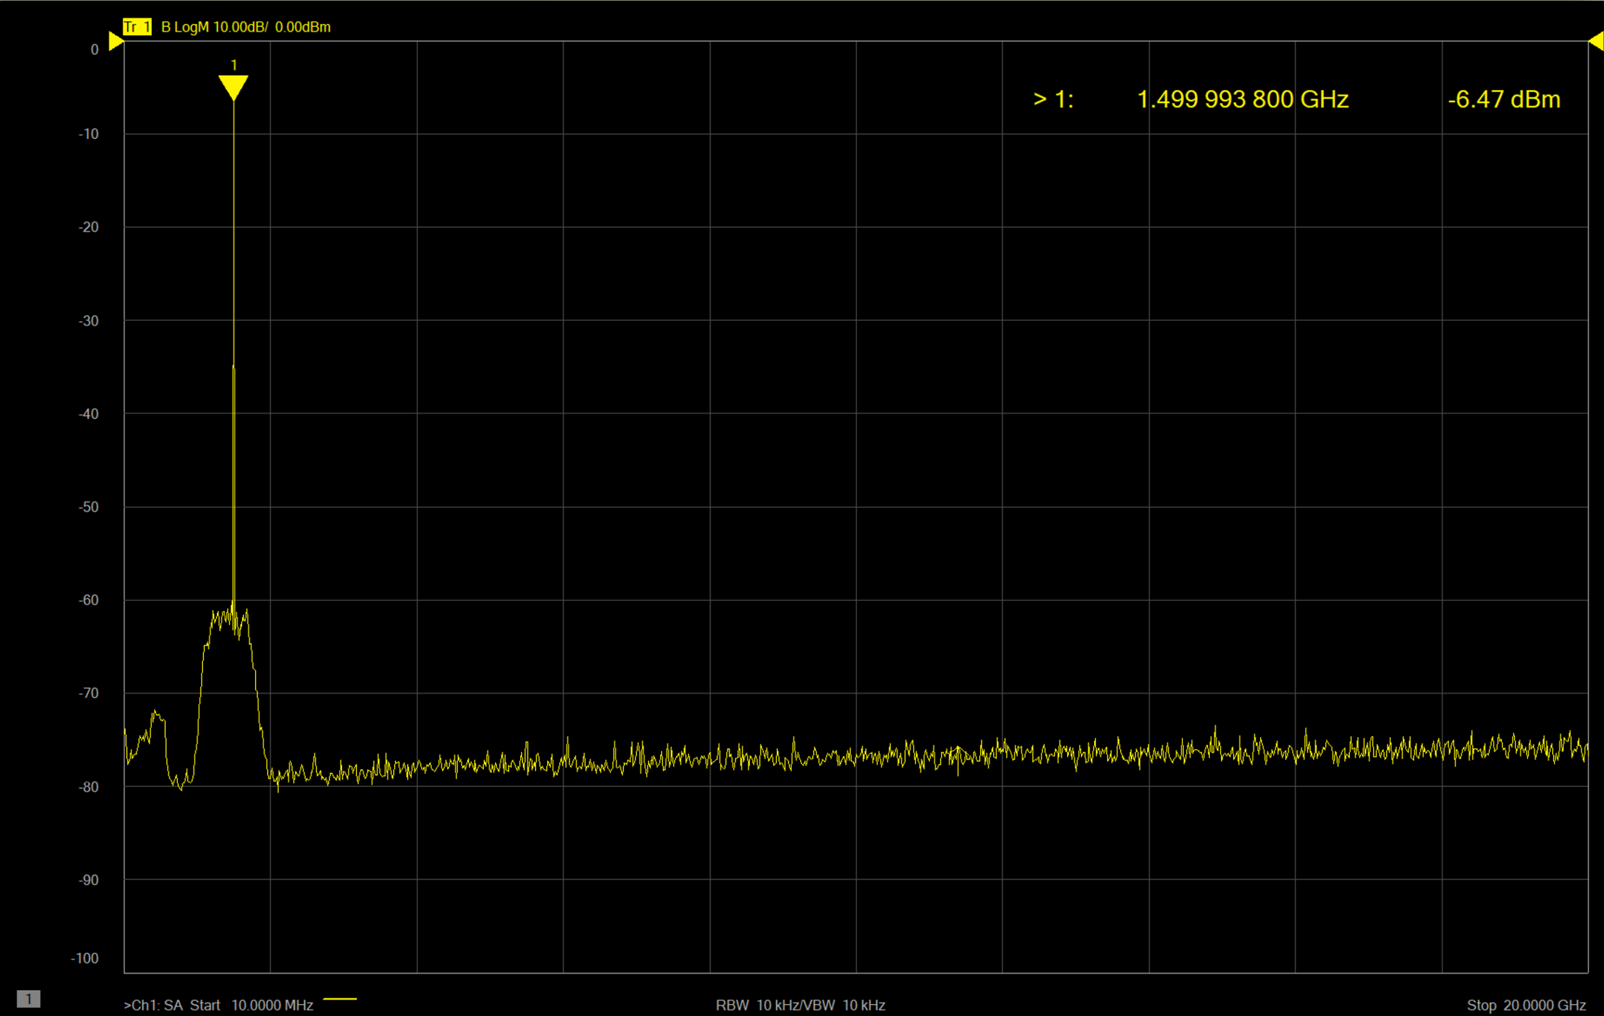Click the 0 dBm top y-axis label
This screenshot has width=1604, height=1016.
tap(95, 50)
